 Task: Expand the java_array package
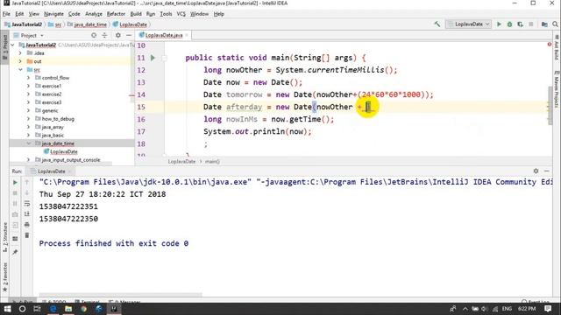coord(28,127)
